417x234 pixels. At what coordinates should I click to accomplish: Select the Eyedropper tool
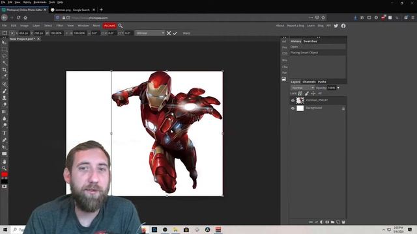pyautogui.click(x=5, y=77)
